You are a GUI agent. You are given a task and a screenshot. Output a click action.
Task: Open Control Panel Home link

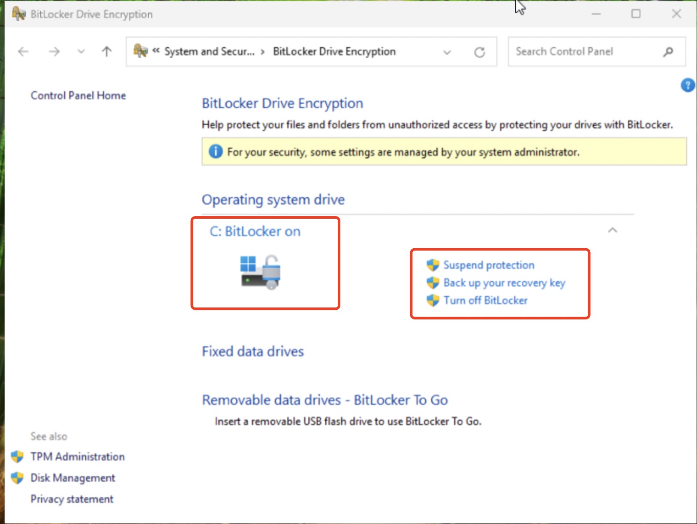78,95
